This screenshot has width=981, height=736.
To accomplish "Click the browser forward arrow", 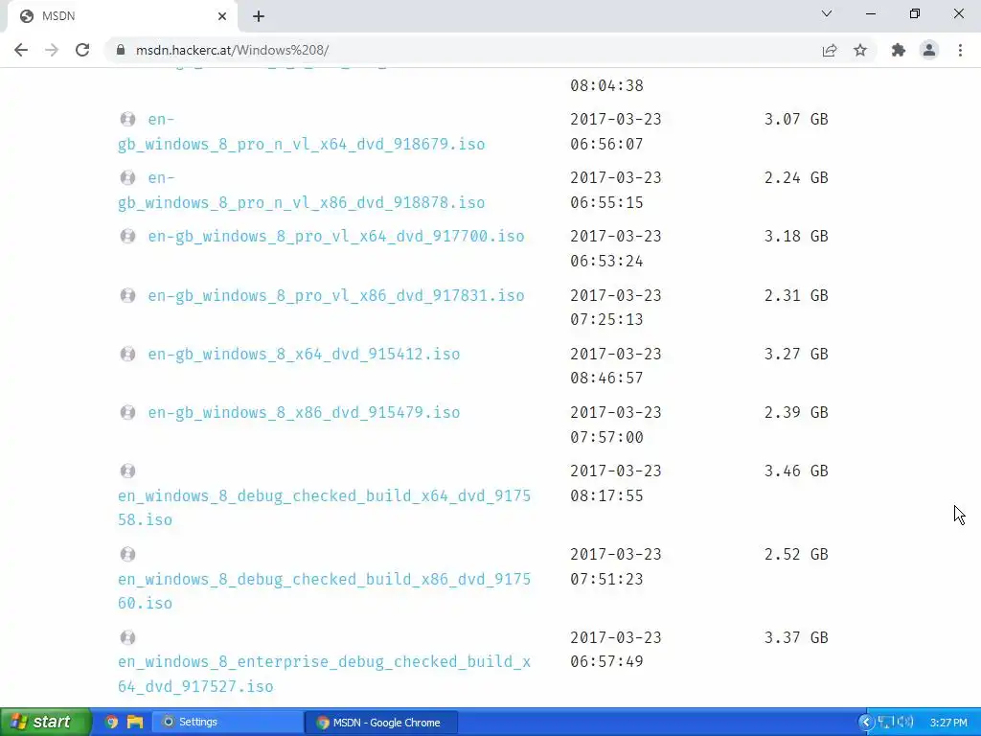I will click(52, 50).
